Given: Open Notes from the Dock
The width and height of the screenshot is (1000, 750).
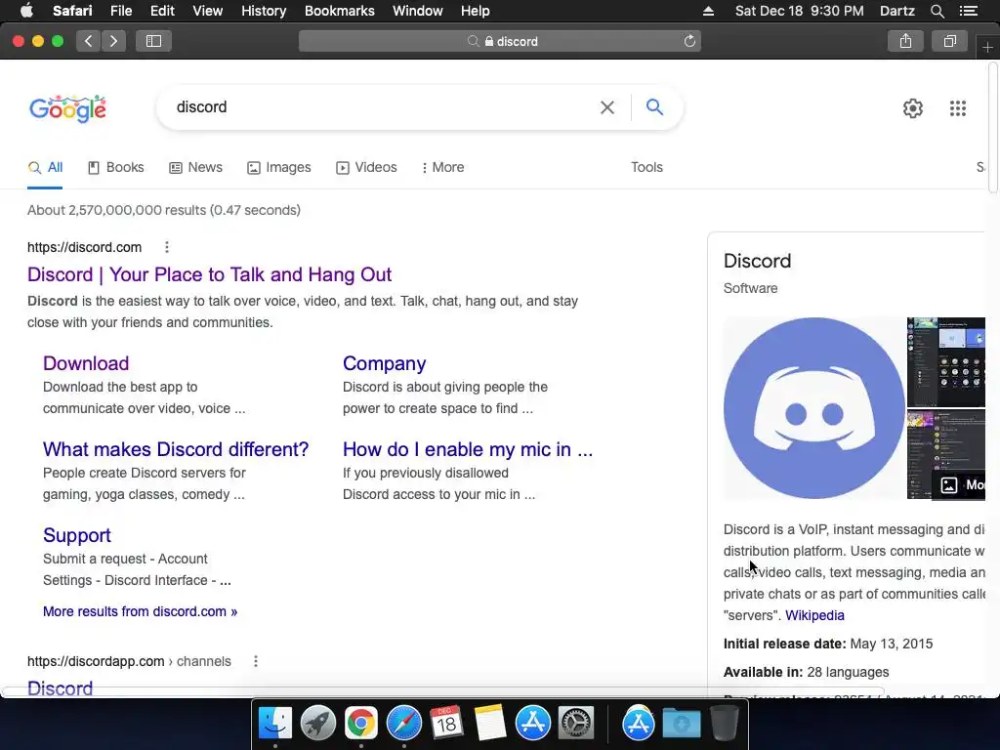Looking at the screenshot, I should point(490,724).
